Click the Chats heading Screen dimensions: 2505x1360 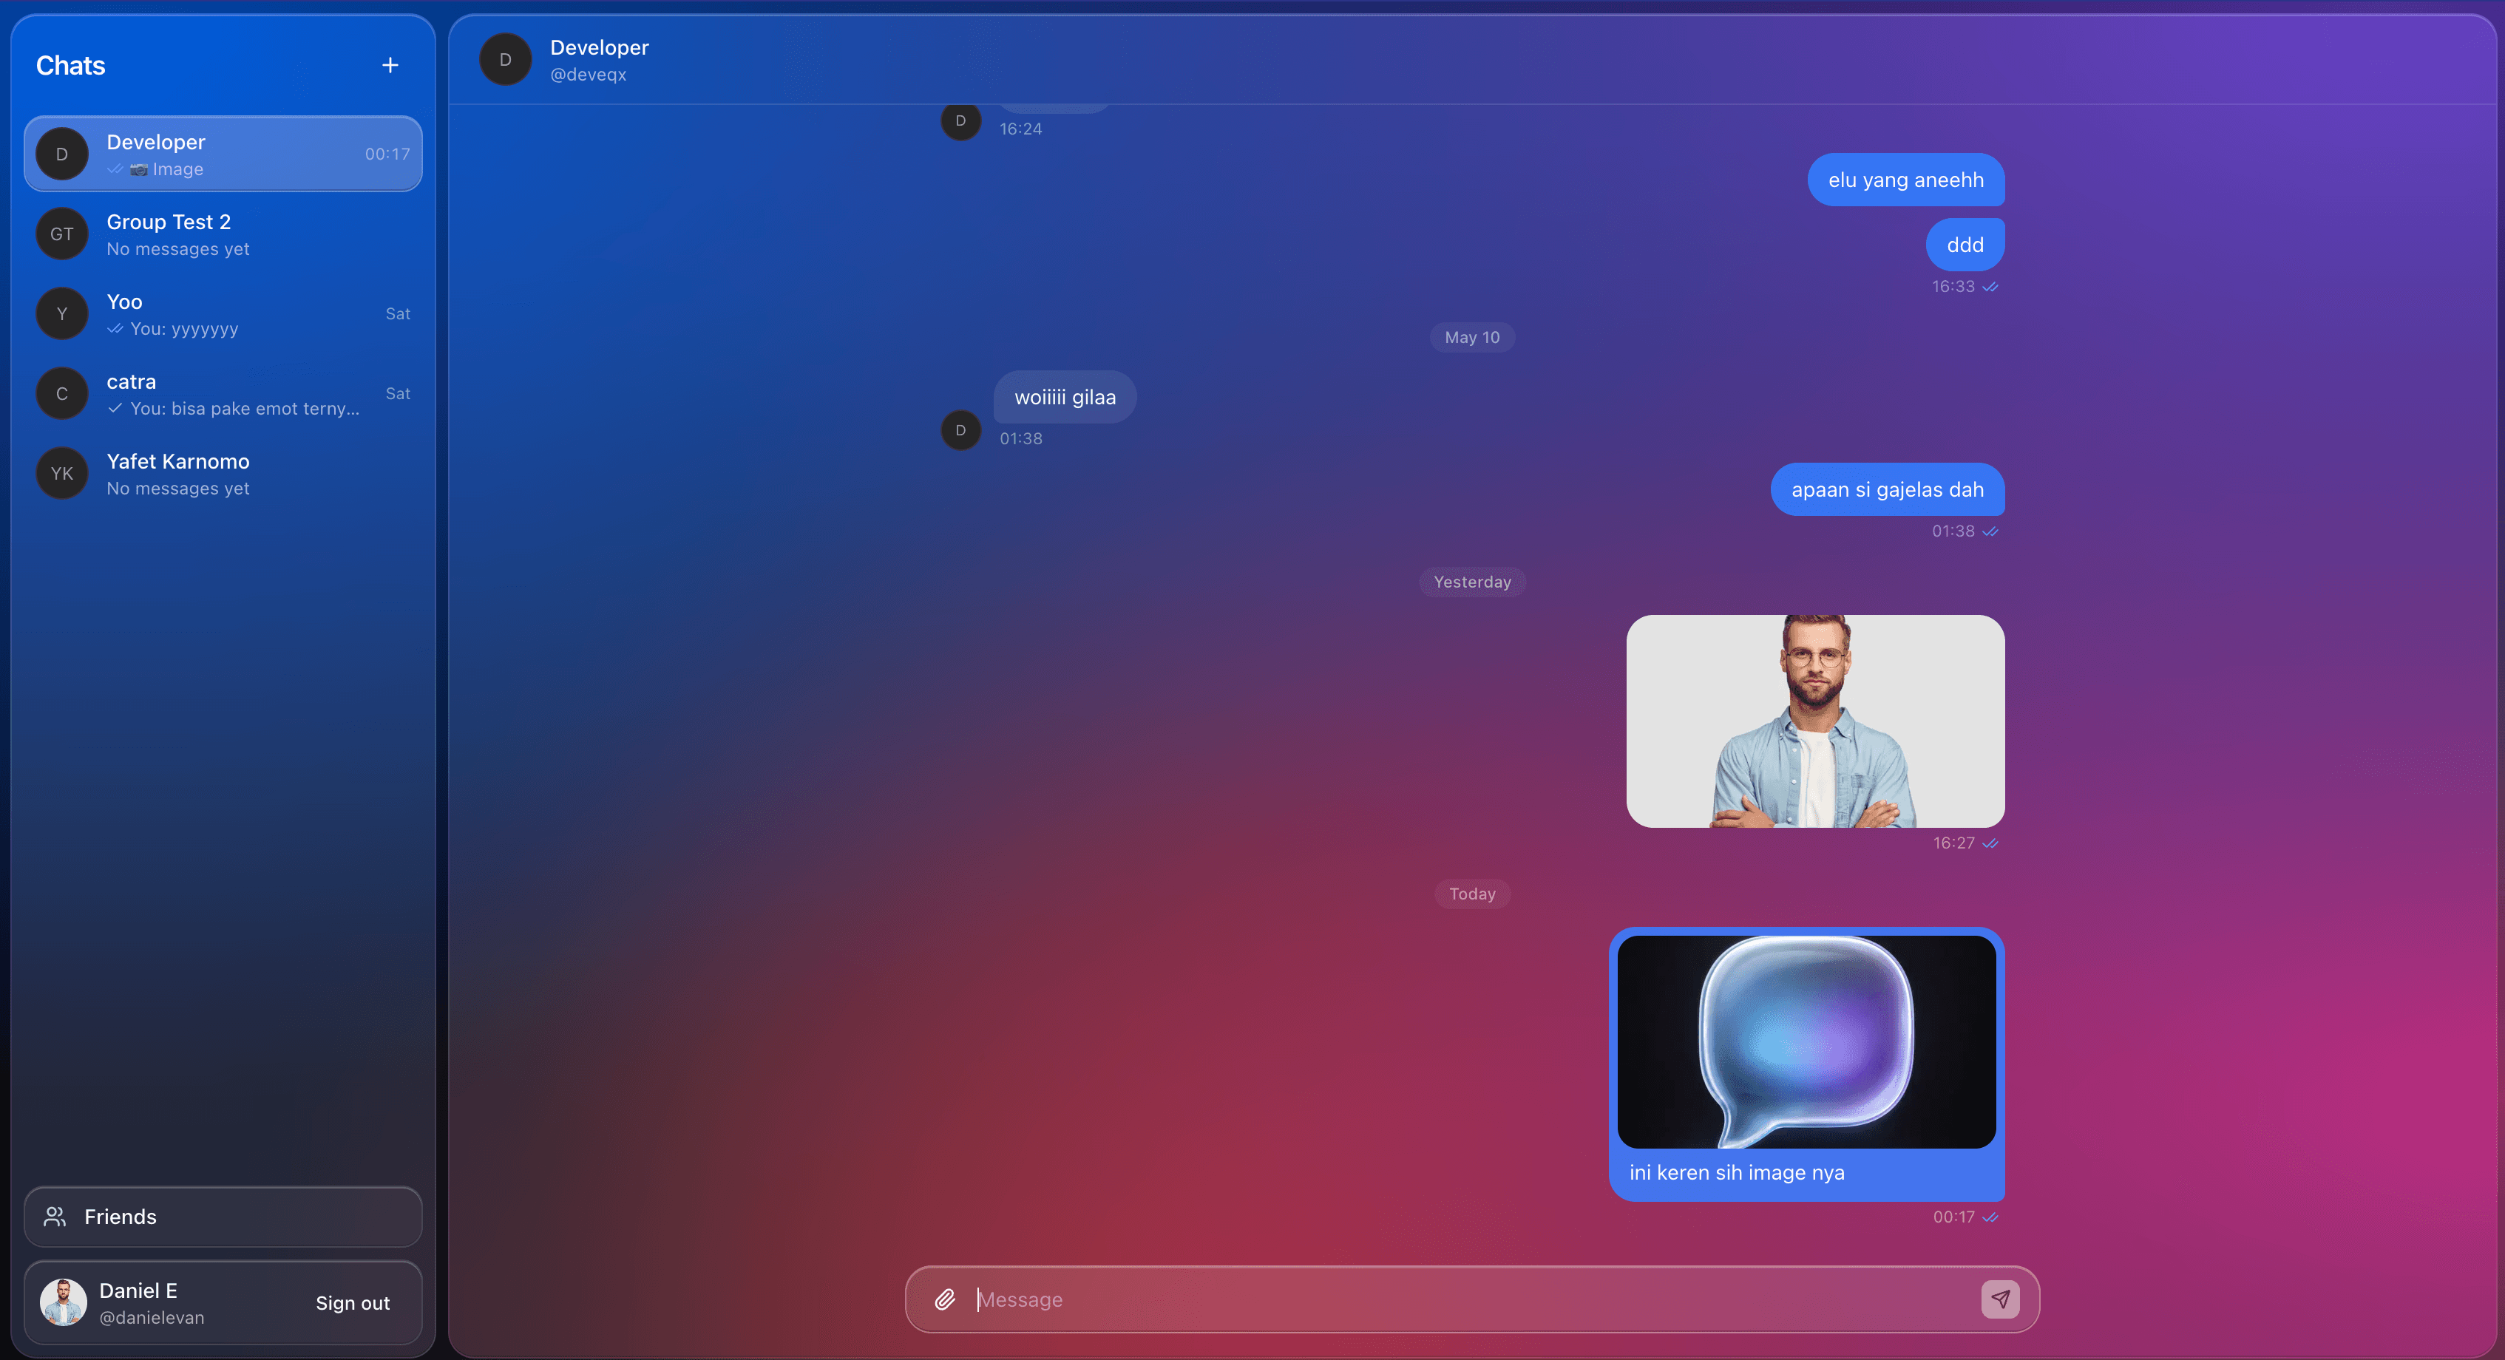tap(71, 65)
